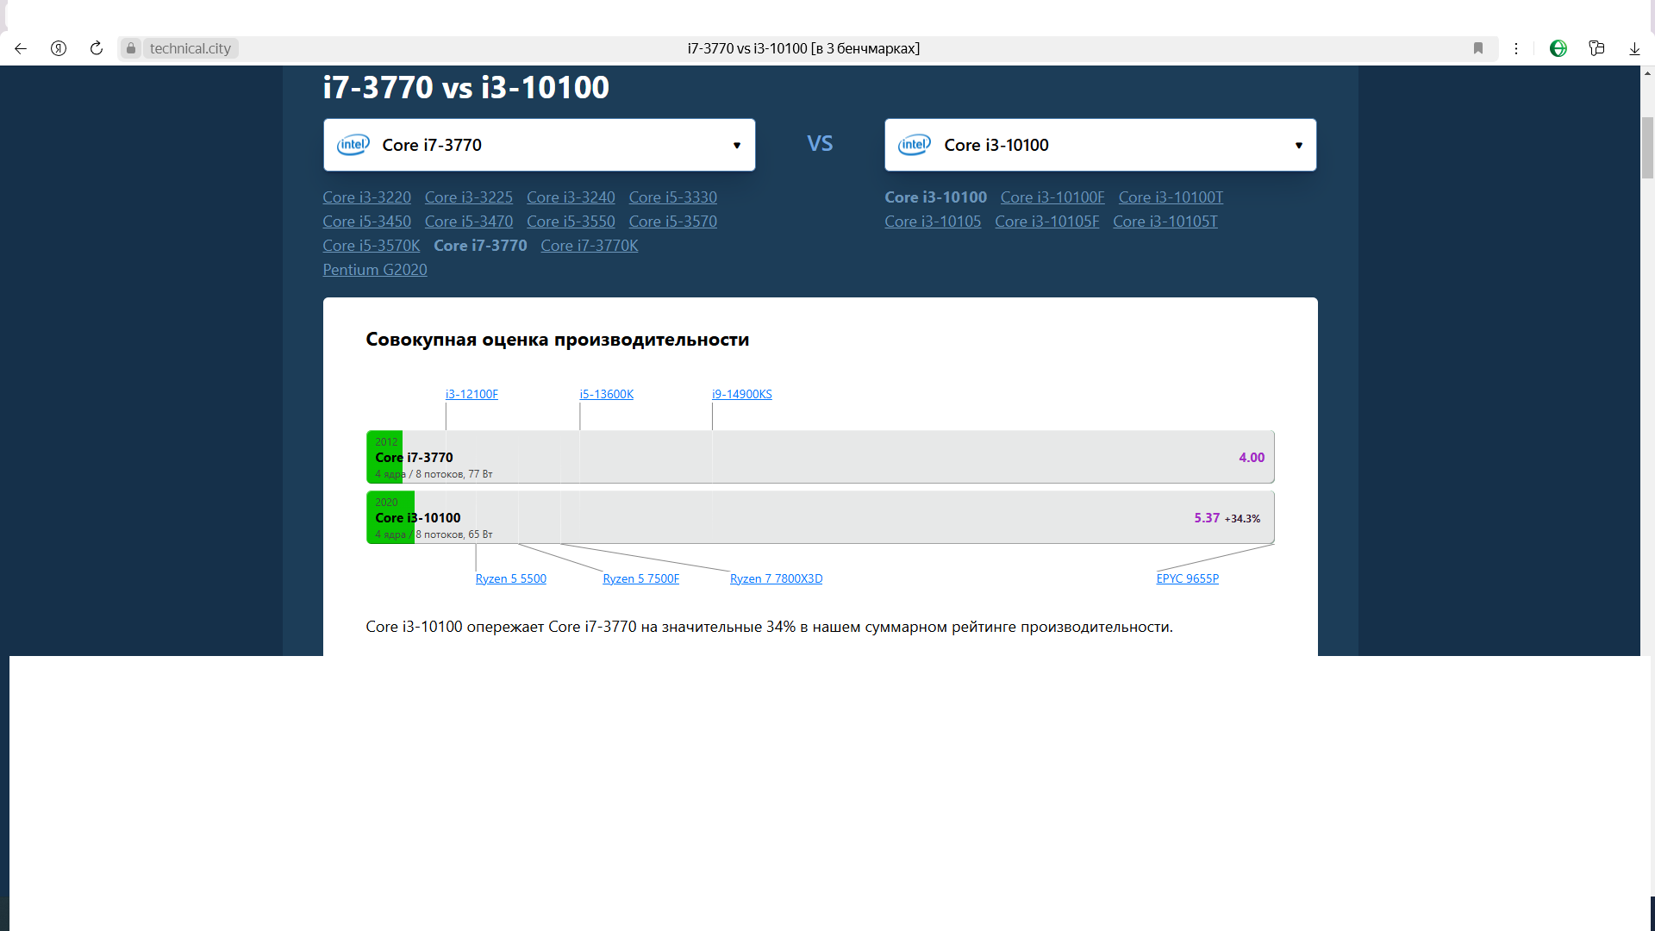Open the three-dot page options menu
1655x931 pixels.
pos(1516,48)
